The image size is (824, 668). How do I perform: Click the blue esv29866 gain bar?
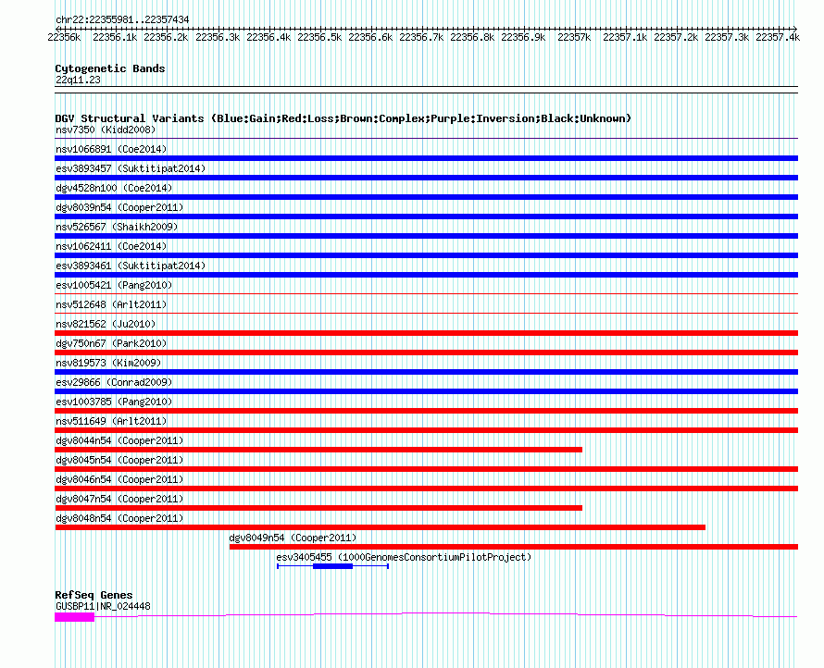click(x=426, y=391)
